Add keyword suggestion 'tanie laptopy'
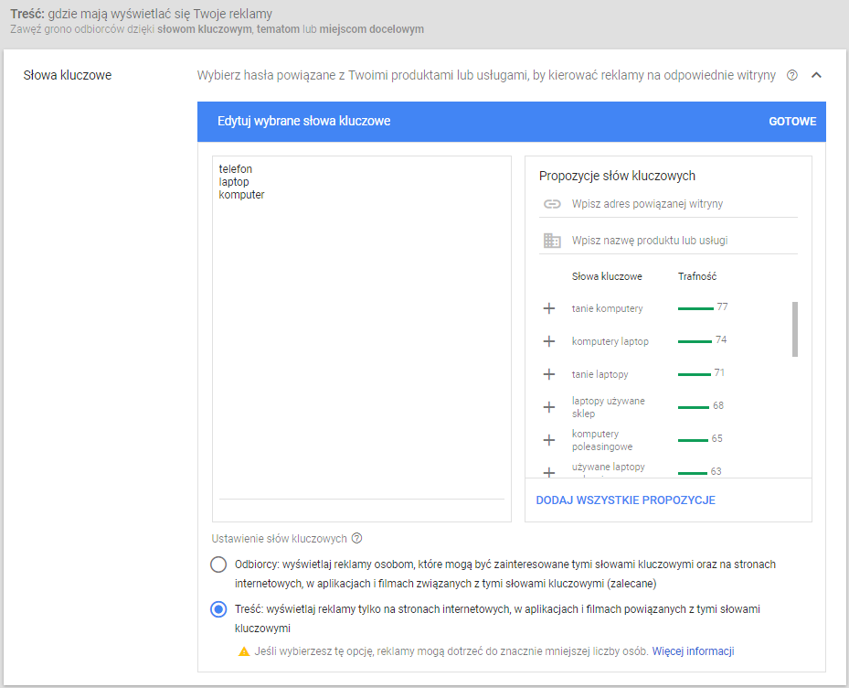This screenshot has height=688, width=849. pos(549,374)
